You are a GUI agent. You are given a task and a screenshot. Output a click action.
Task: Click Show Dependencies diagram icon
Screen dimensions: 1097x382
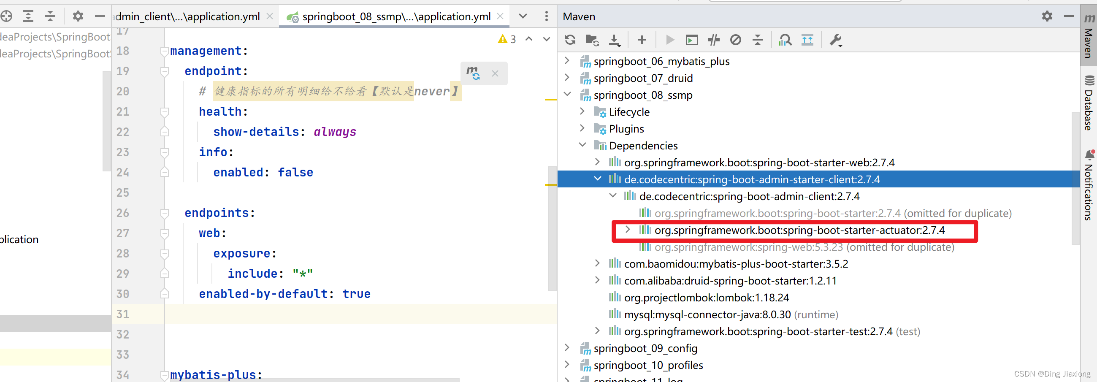pyautogui.click(x=807, y=40)
